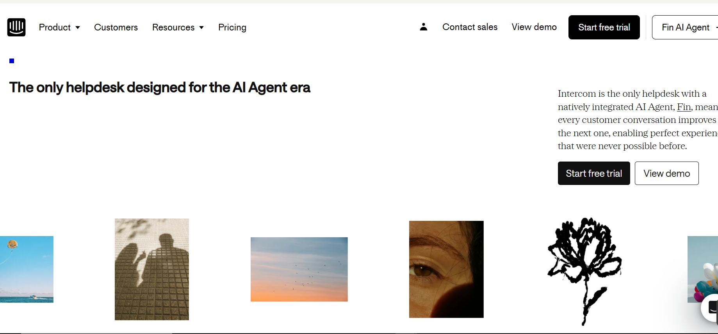Click the outlined View demo button
The image size is (718, 334).
click(666, 173)
